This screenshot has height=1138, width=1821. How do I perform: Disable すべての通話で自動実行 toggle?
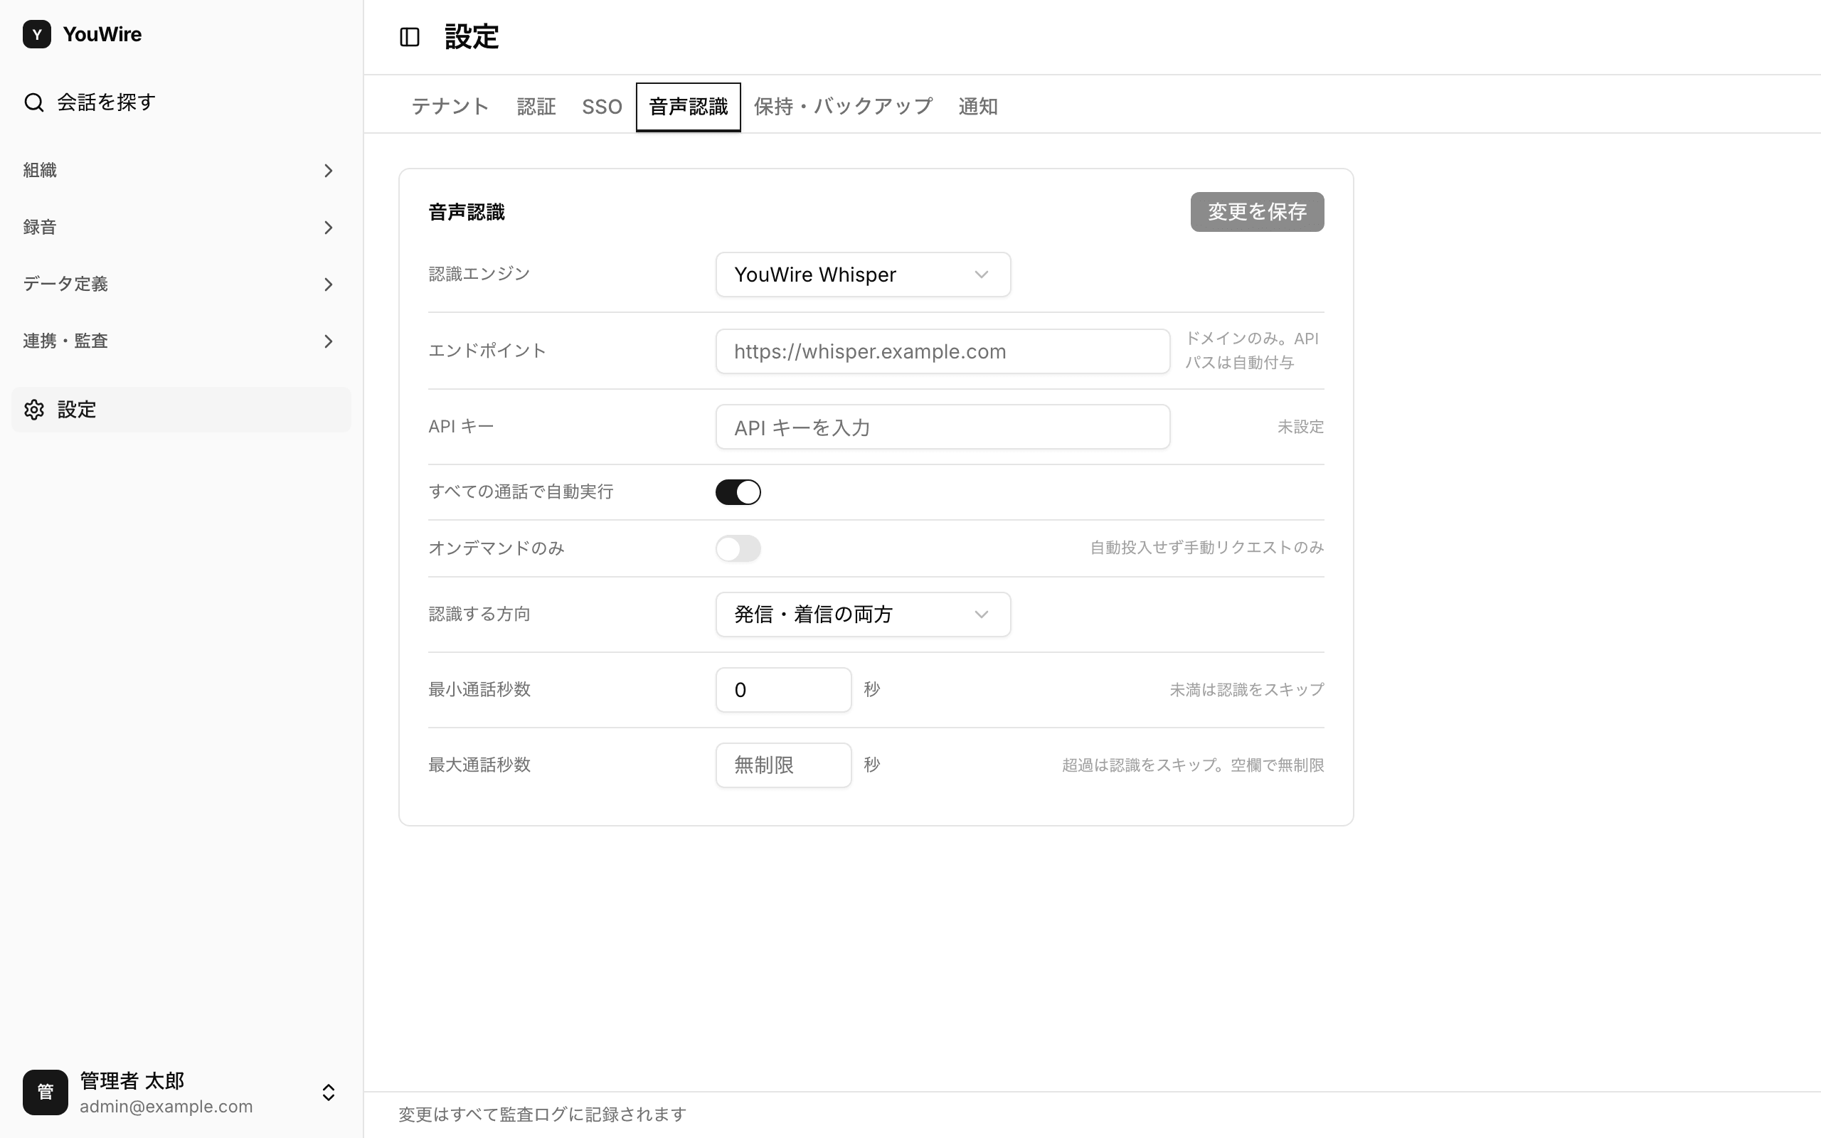pyautogui.click(x=738, y=492)
